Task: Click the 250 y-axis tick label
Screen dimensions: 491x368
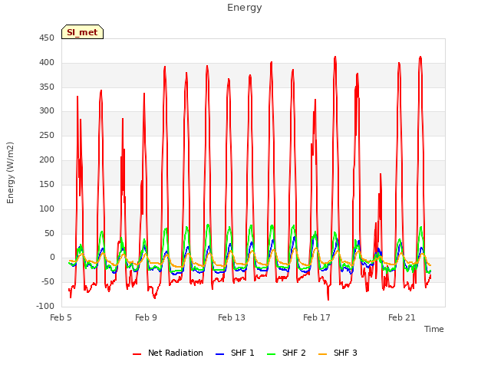Action: 47,135
